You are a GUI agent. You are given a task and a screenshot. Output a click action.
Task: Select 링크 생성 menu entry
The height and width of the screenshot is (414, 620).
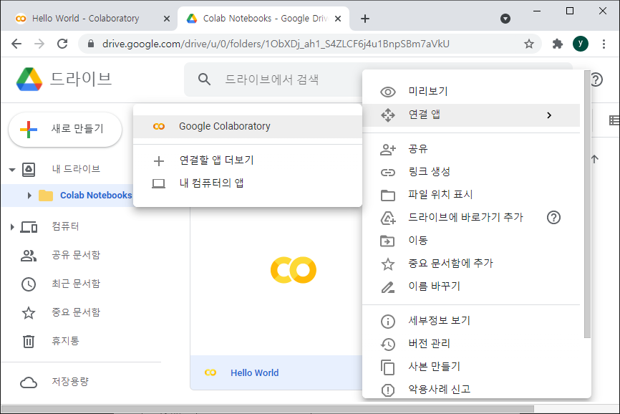pyautogui.click(x=471, y=172)
